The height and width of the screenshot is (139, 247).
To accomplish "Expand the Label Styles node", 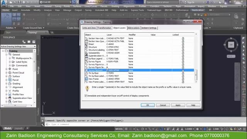I will pos(10,62).
